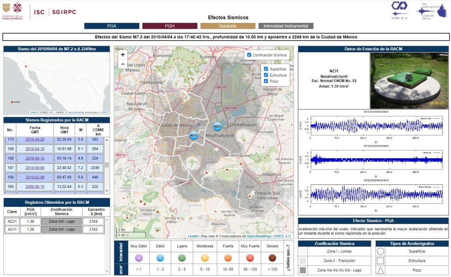Click the orange Fuerte intensity swatch
The width and height of the screenshot is (451, 277).
[228, 259]
